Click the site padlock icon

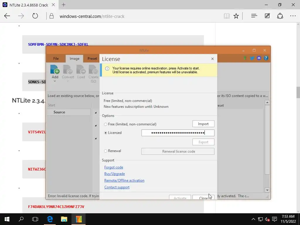52,16
